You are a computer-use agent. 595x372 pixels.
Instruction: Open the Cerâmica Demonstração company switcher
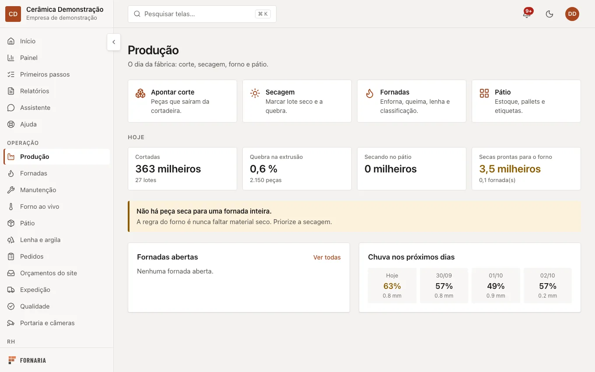coord(56,14)
